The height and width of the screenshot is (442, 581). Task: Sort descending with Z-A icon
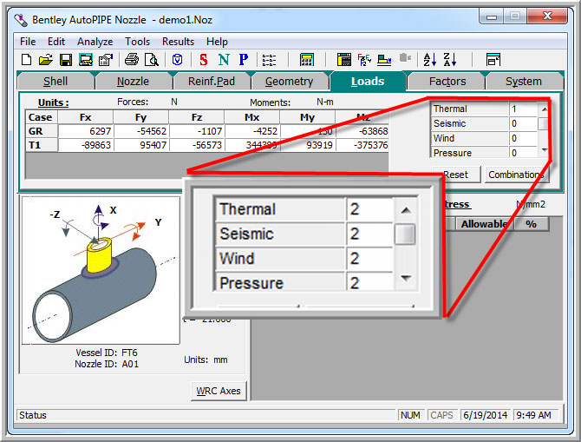pos(450,59)
